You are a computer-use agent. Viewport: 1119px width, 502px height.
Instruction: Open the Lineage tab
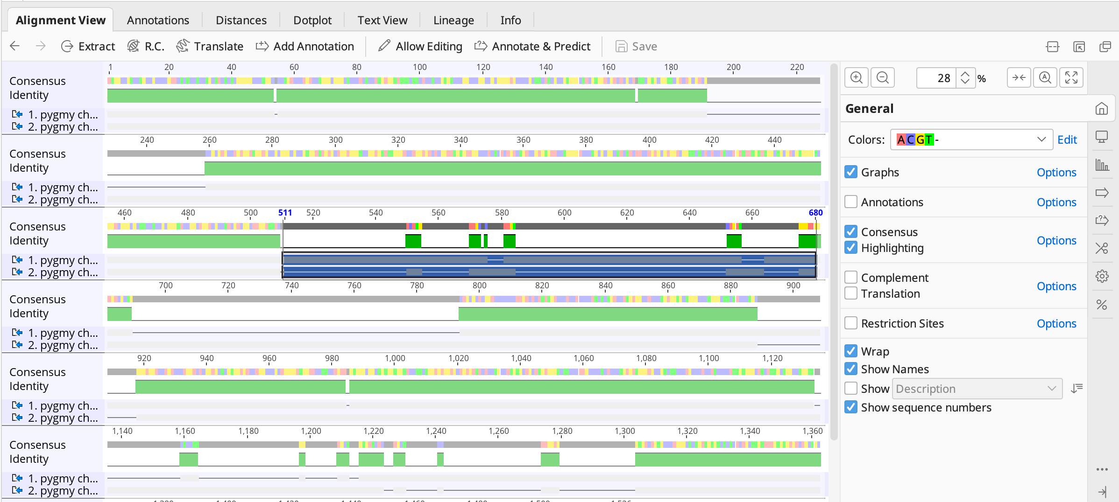[x=453, y=20]
